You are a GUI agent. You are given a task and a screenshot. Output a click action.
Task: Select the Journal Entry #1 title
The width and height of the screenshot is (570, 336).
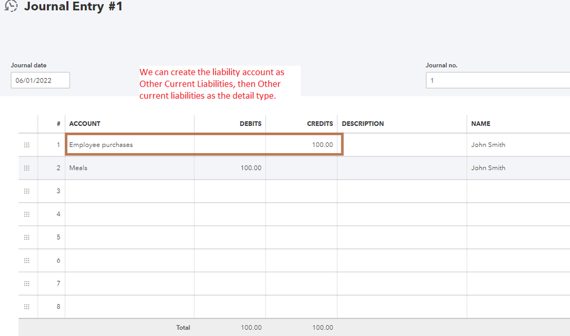[74, 6]
